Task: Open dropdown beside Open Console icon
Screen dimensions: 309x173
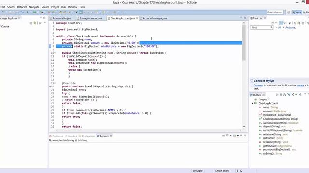Action: [x=238, y=136]
